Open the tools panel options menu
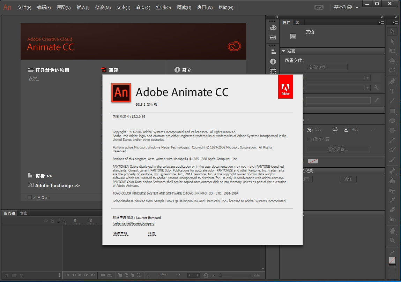The image size is (401, 282). 395,22
